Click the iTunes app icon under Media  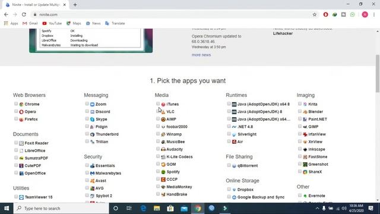[x=163, y=105]
